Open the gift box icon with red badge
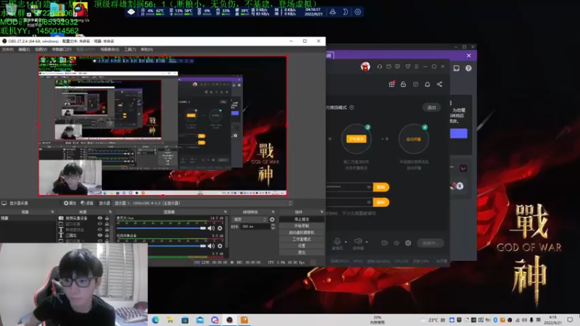580x326 pixels. [391, 84]
